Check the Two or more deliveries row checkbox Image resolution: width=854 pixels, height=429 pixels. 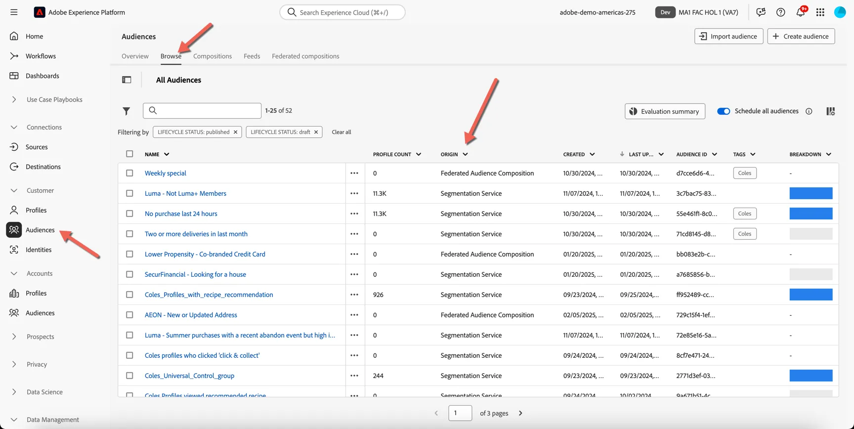click(129, 234)
